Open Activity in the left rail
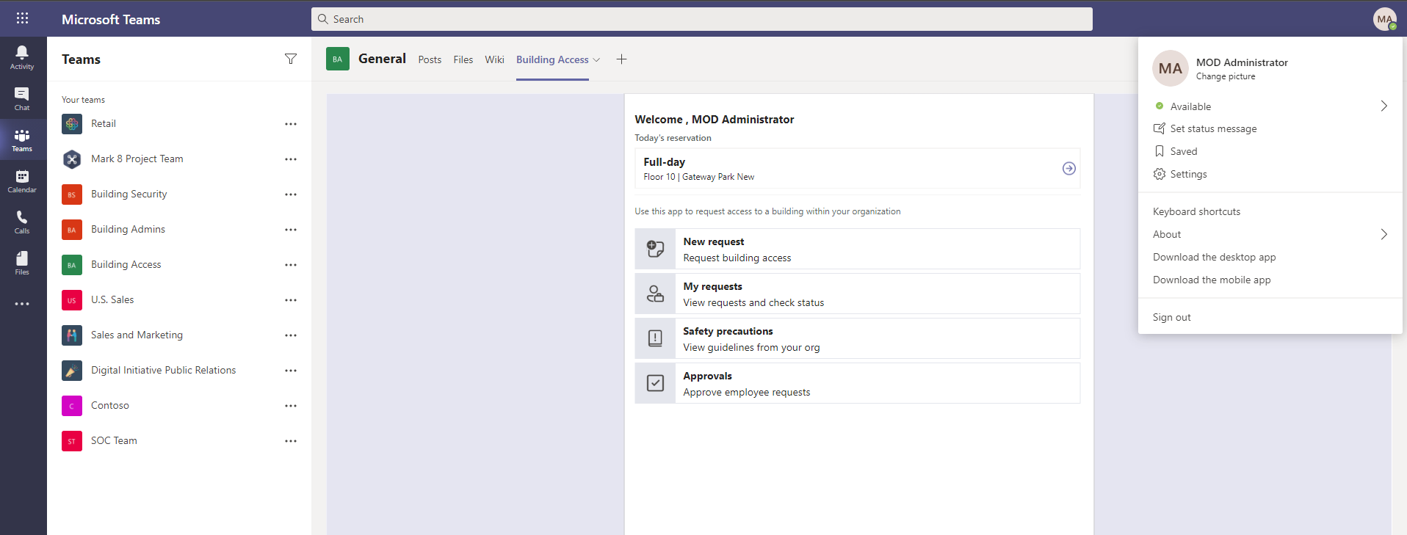 22,57
